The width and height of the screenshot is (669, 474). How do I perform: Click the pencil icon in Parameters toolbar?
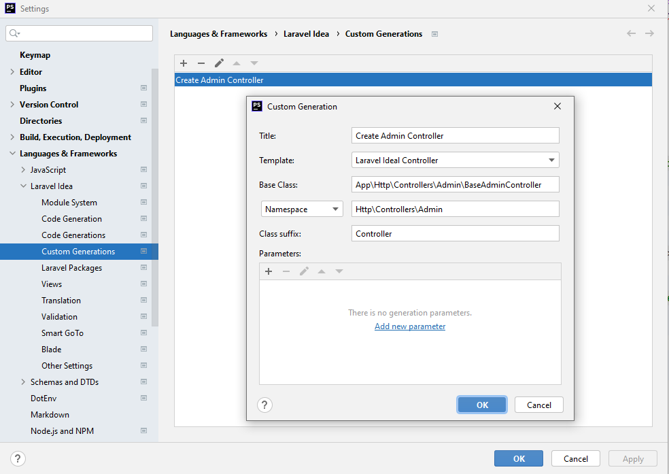click(303, 271)
